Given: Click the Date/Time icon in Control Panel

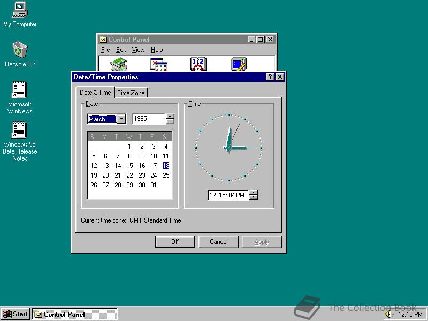Looking at the screenshot, I should [x=198, y=64].
